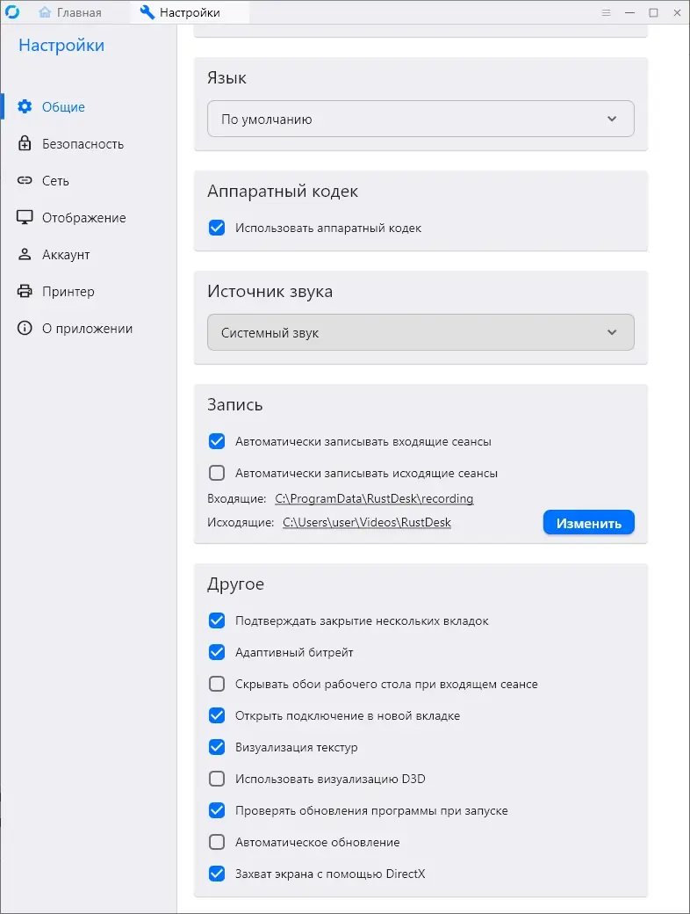The height and width of the screenshot is (914, 690).
Task: Open the incoming recordings folder path link
Action: pyautogui.click(x=373, y=498)
